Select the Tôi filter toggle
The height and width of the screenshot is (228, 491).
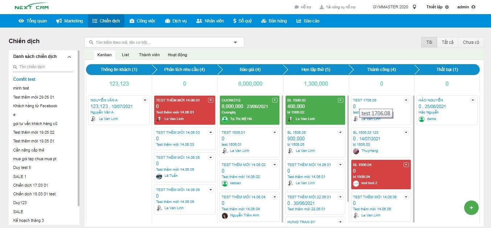pyautogui.click(x=429, y=42)
